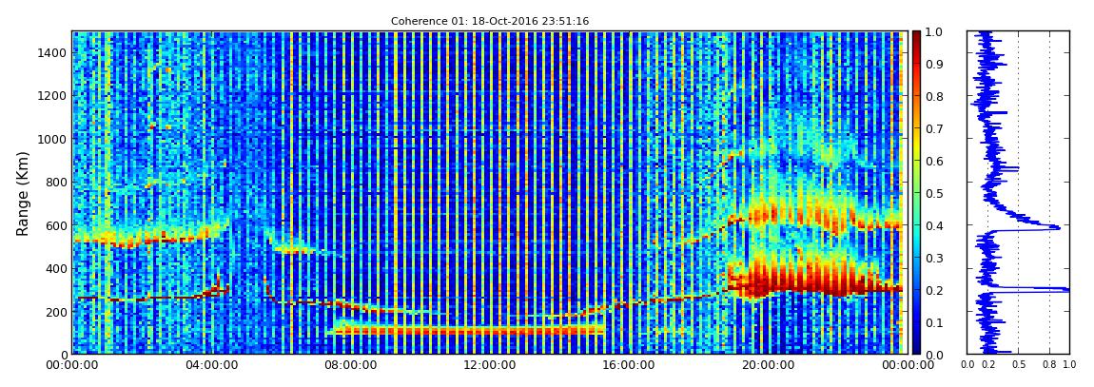1094x387 pixels.
Task: Click the profile plot 0.2 axis label
Action: point(988,365)
